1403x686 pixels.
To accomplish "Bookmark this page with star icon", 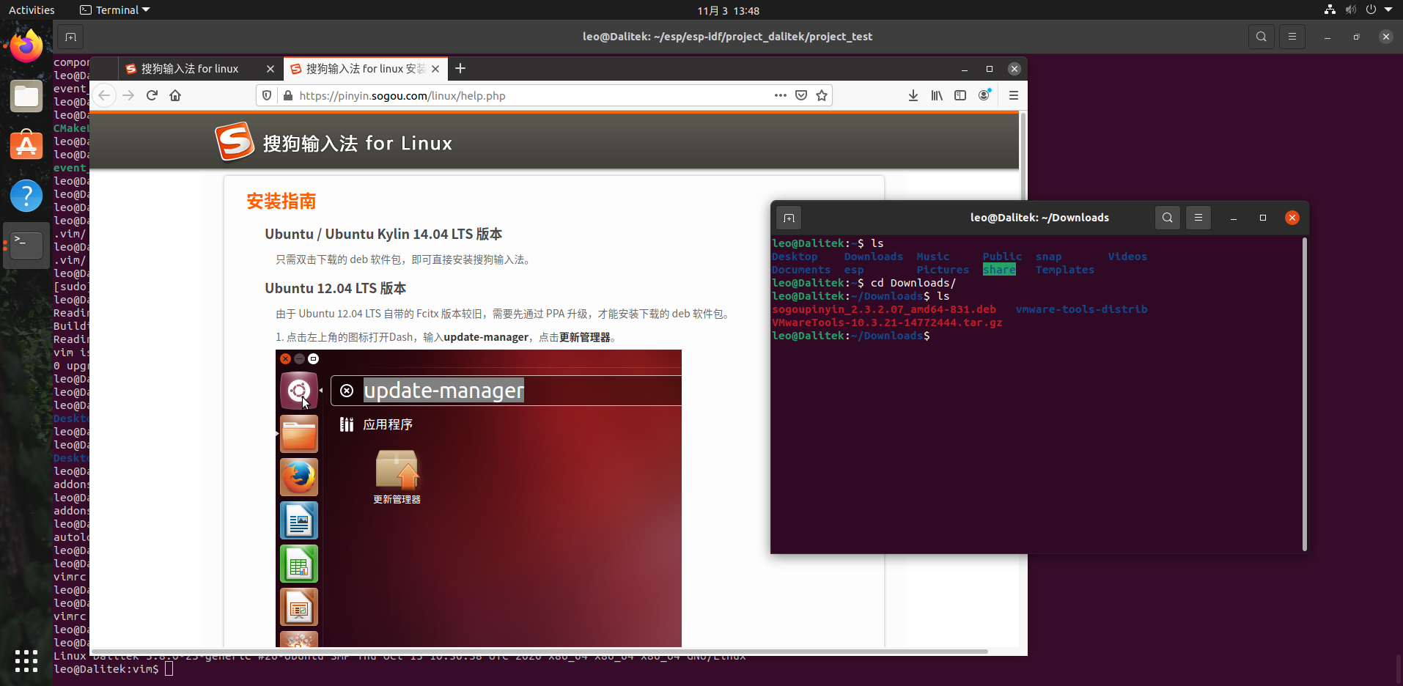I will [822, 95].
